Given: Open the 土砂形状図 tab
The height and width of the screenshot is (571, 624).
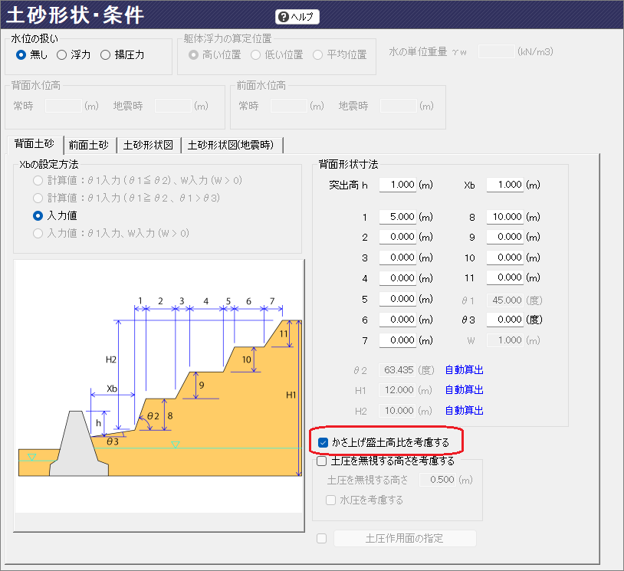Looking at the screenshot, I should [148, 145].
